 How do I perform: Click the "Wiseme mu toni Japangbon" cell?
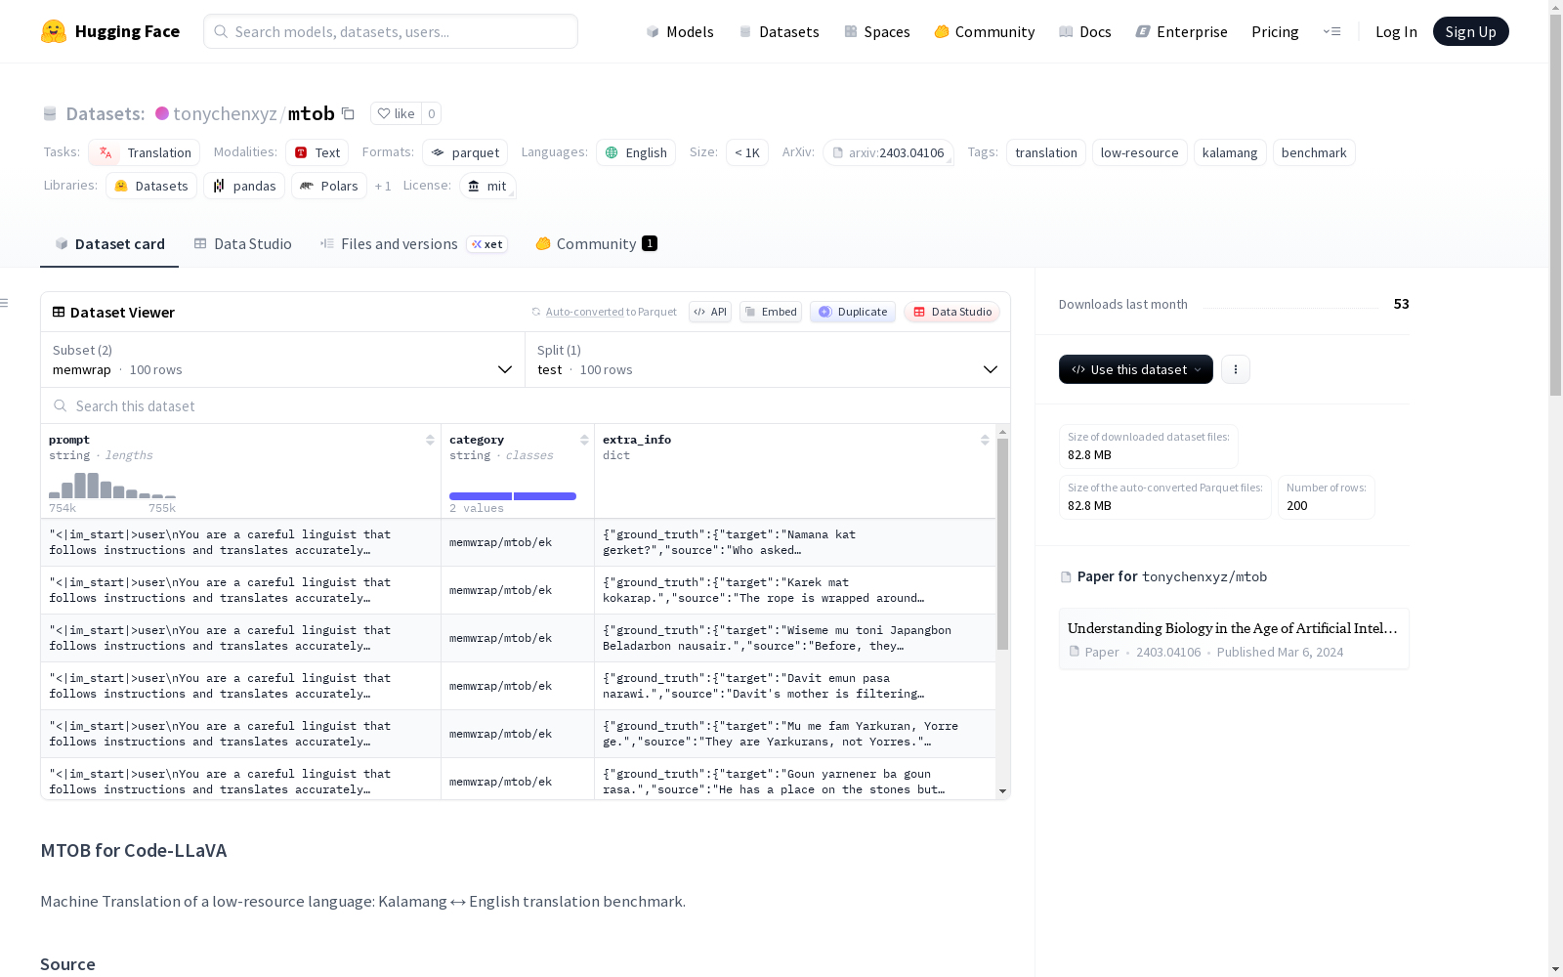[x=795, y=638]
